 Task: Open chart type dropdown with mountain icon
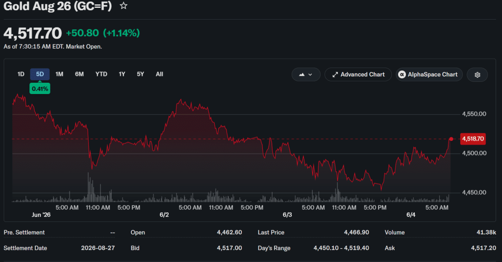tap(306, 74)
